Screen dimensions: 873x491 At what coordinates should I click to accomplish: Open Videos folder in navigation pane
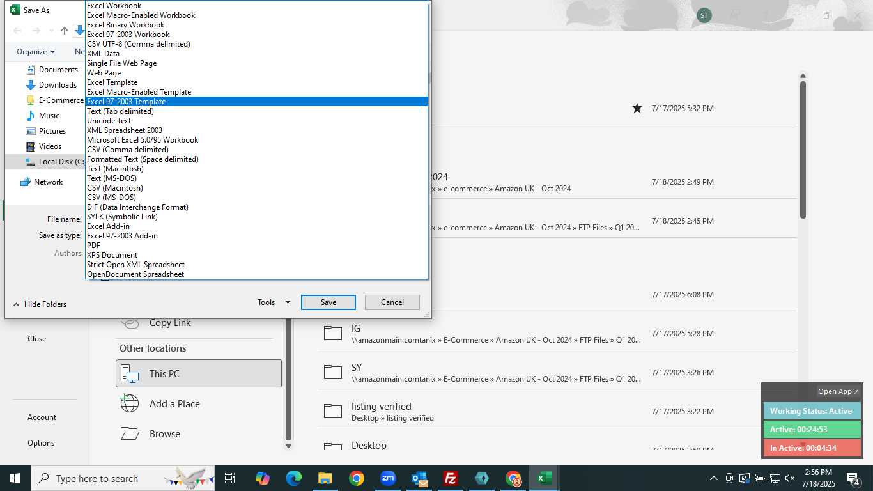coord(43,146)
